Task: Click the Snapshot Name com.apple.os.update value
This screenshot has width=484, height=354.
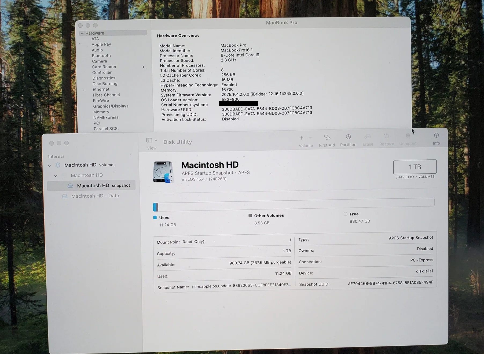Action: pos(241,285)
